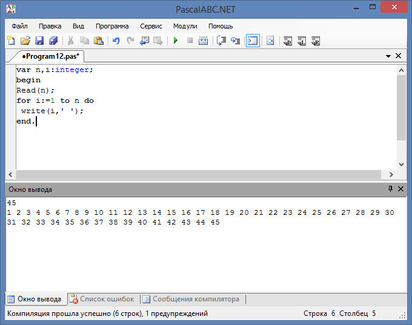The image size is (412, 325).
Task: Click the code formatting icon
Action: 270,41
